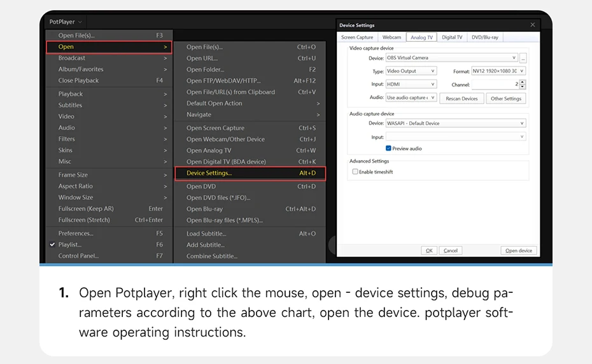Open Preferences... from the menu
The width and height of the screenshot is (592, 364).
(109, 233)
